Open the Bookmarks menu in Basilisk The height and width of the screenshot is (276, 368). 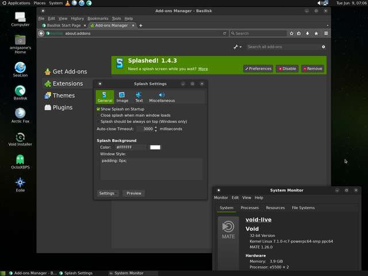coord(98,18)
